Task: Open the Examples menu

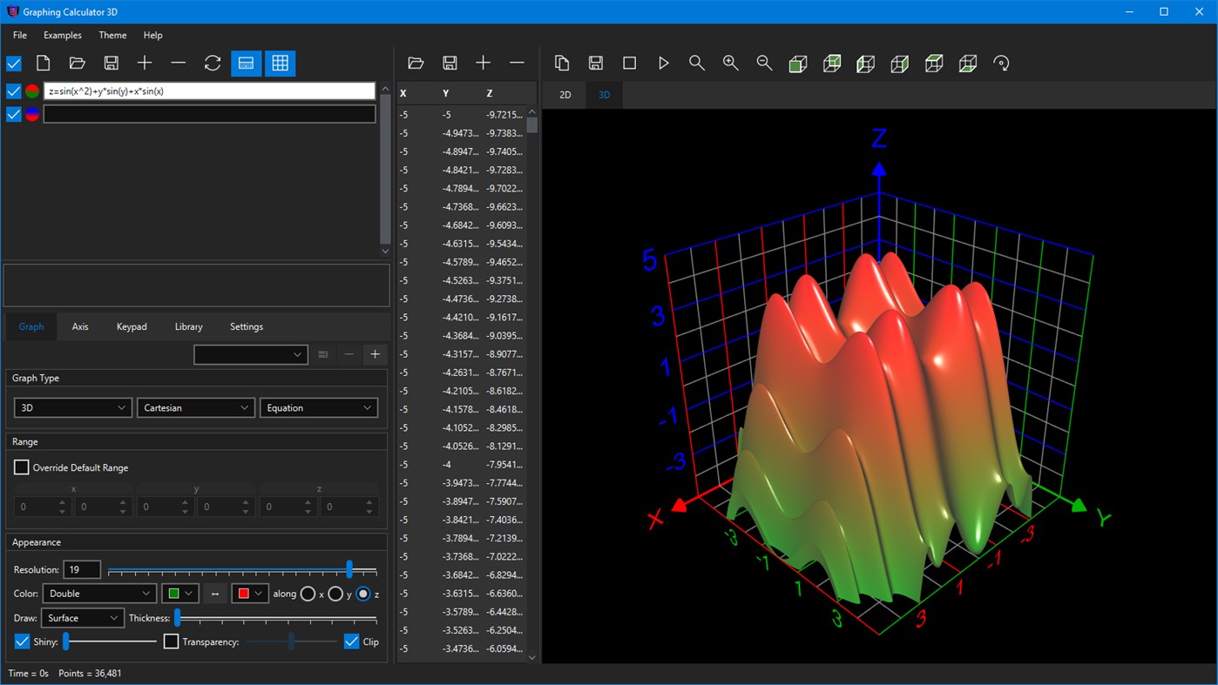Action: pyautogui.click(x=62, y=35)
